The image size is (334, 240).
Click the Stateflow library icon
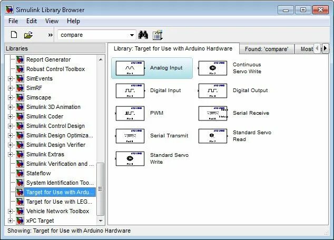point(20,173)
